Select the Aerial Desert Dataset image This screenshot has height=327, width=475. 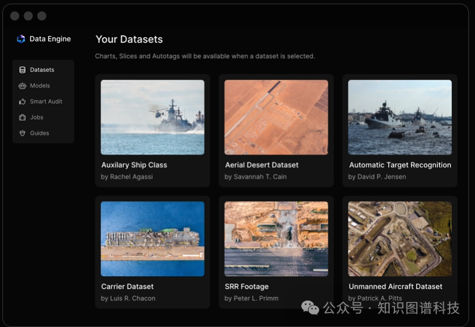276,117
